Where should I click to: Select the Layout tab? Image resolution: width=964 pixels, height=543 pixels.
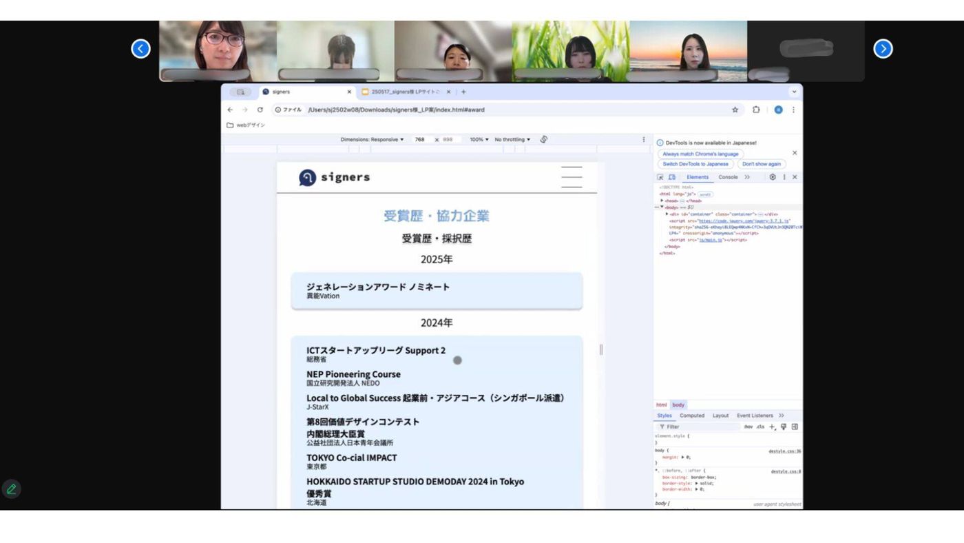pos(721,416)
